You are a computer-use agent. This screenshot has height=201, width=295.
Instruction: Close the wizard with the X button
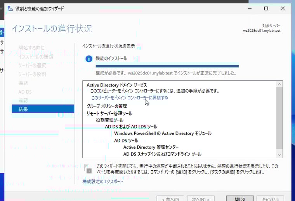click(283, 9)
